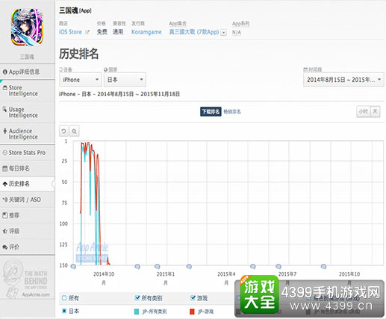Open Usage Intelligence section

(27, 113)
